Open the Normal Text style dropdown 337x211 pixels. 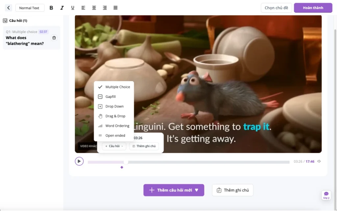(x=30, y=8)
